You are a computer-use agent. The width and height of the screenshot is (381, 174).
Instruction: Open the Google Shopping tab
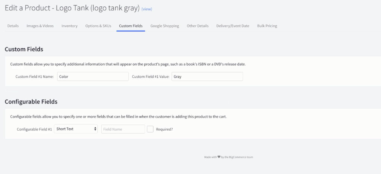pyautogui.click(x=164, y=26)
